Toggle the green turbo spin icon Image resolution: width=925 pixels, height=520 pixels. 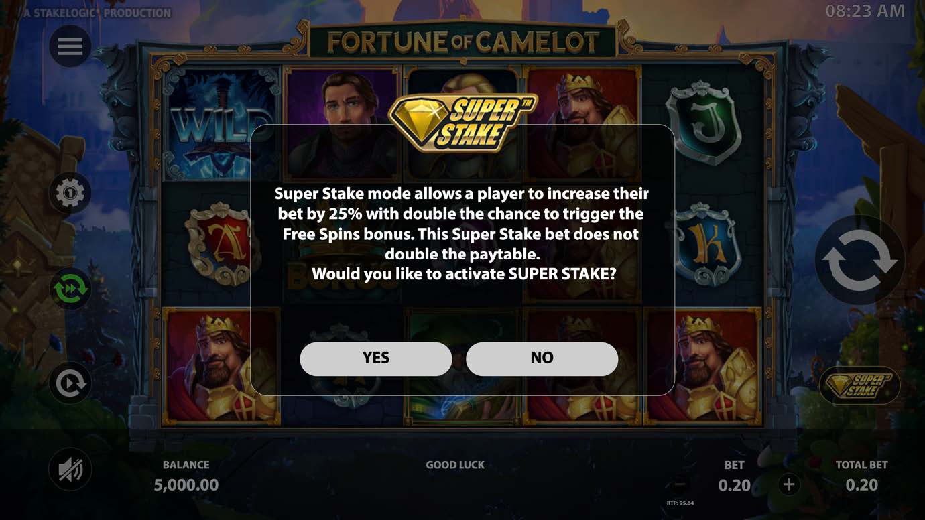click(70, 289)
